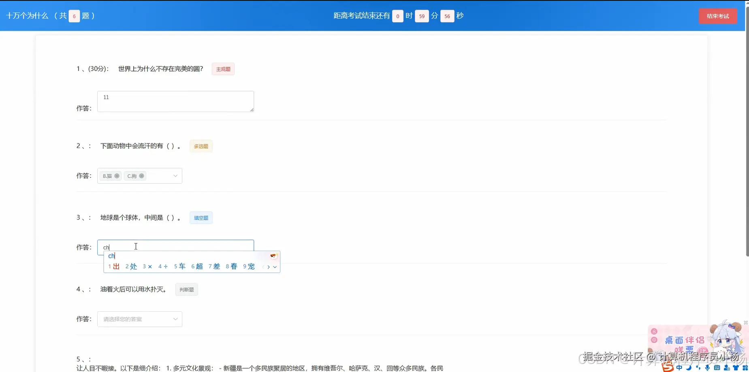Open the Sogou account icon with 18 badge

727,367
